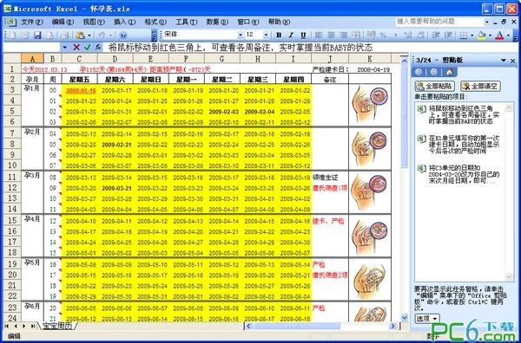Viewport: 521px width, 343px height.
Task: Open the font size 12 dropdown
Action: click(x=266, y=36)
